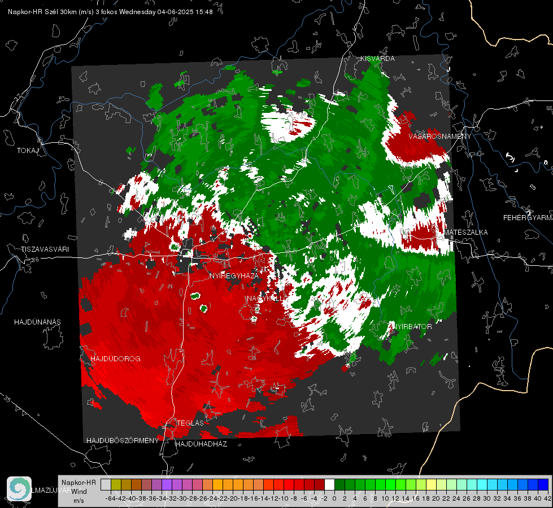Pick the yellow swatch between 18 and 20
The width and height of the screenshot is (553, 508).
click(431, 484)
